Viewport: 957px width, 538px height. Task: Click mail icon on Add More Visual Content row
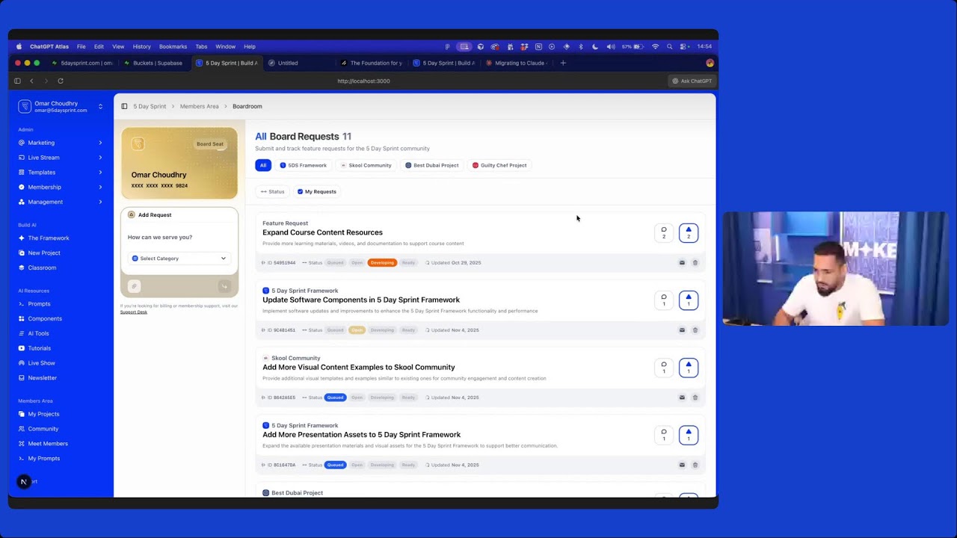pyautogui.click(x=682, y=398)
